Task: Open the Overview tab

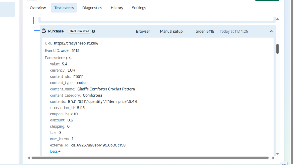Action: point(38,8)
